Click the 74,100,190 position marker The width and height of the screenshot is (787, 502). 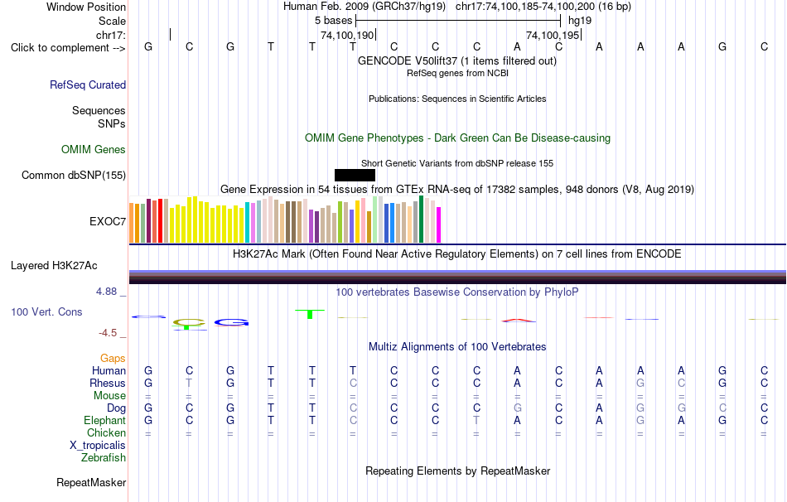(x=347, y=35)
